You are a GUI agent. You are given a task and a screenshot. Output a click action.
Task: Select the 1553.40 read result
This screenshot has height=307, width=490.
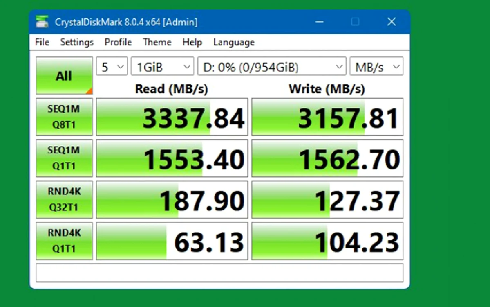point(172,158)
